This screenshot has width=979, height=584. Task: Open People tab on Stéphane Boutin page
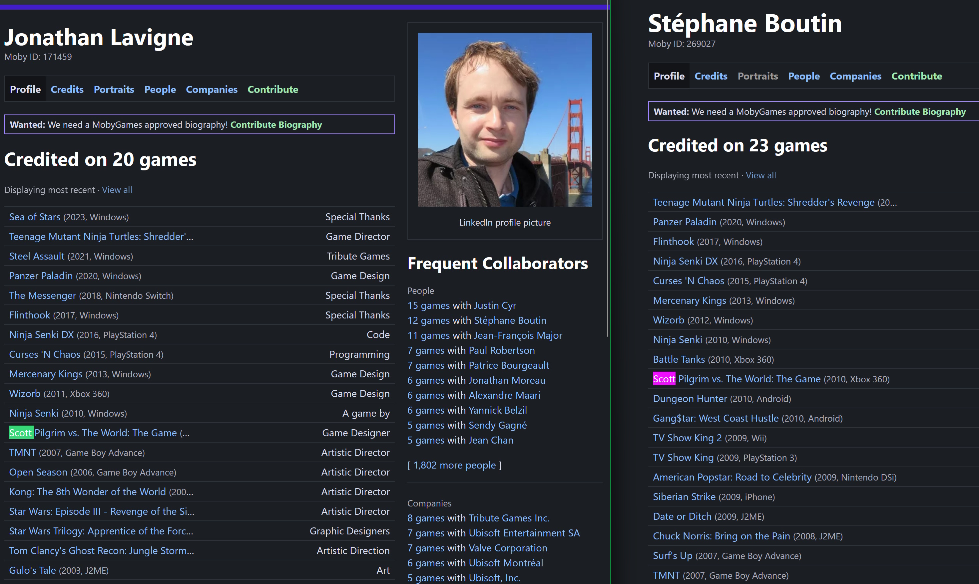click(x=804, y=76)
